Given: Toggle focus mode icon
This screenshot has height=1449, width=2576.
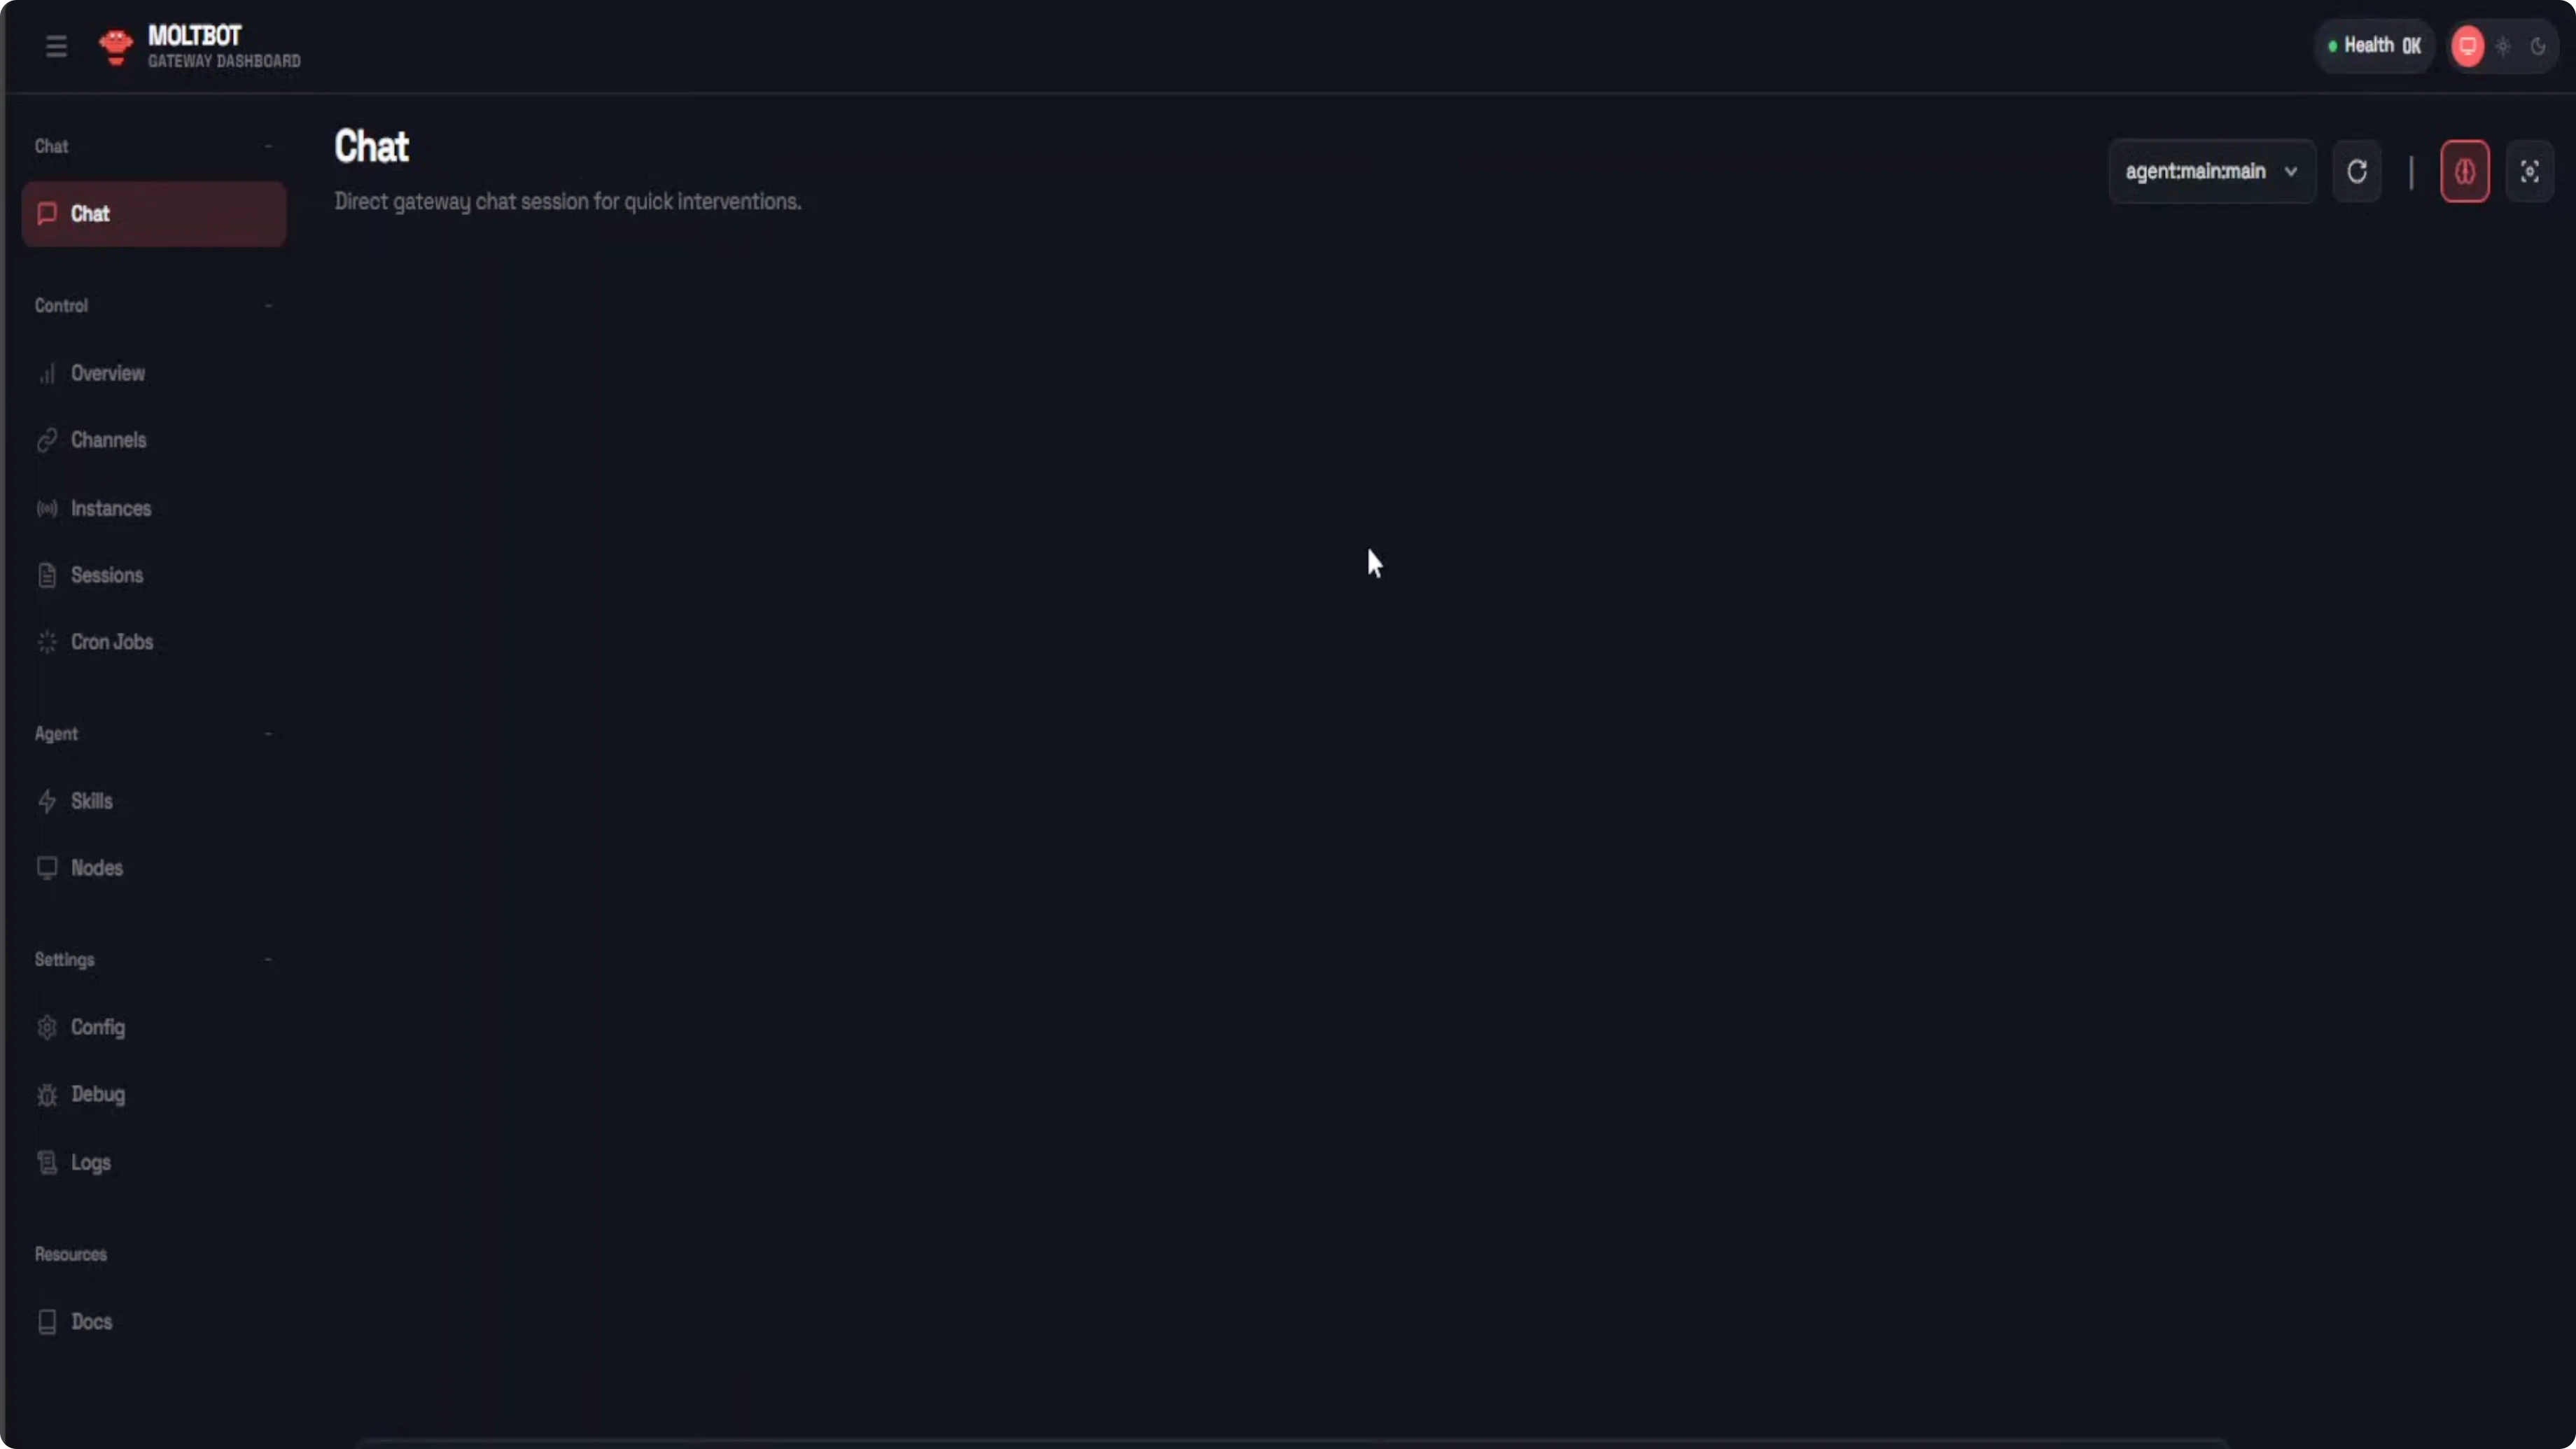Looking at the screenshot, I should point(2529,172).
